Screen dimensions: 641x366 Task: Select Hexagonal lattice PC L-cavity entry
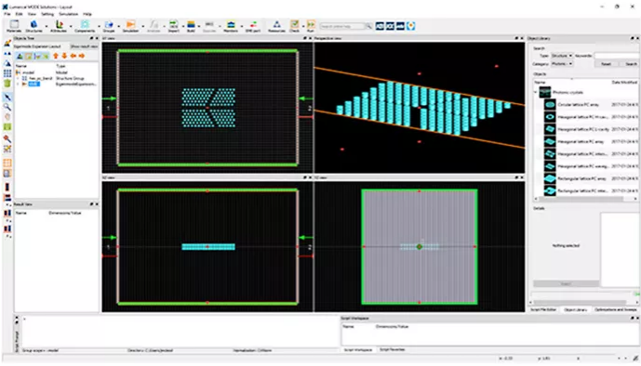583,129
